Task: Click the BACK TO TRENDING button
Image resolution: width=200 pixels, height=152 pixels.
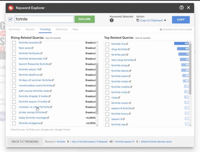Action: 25,141
